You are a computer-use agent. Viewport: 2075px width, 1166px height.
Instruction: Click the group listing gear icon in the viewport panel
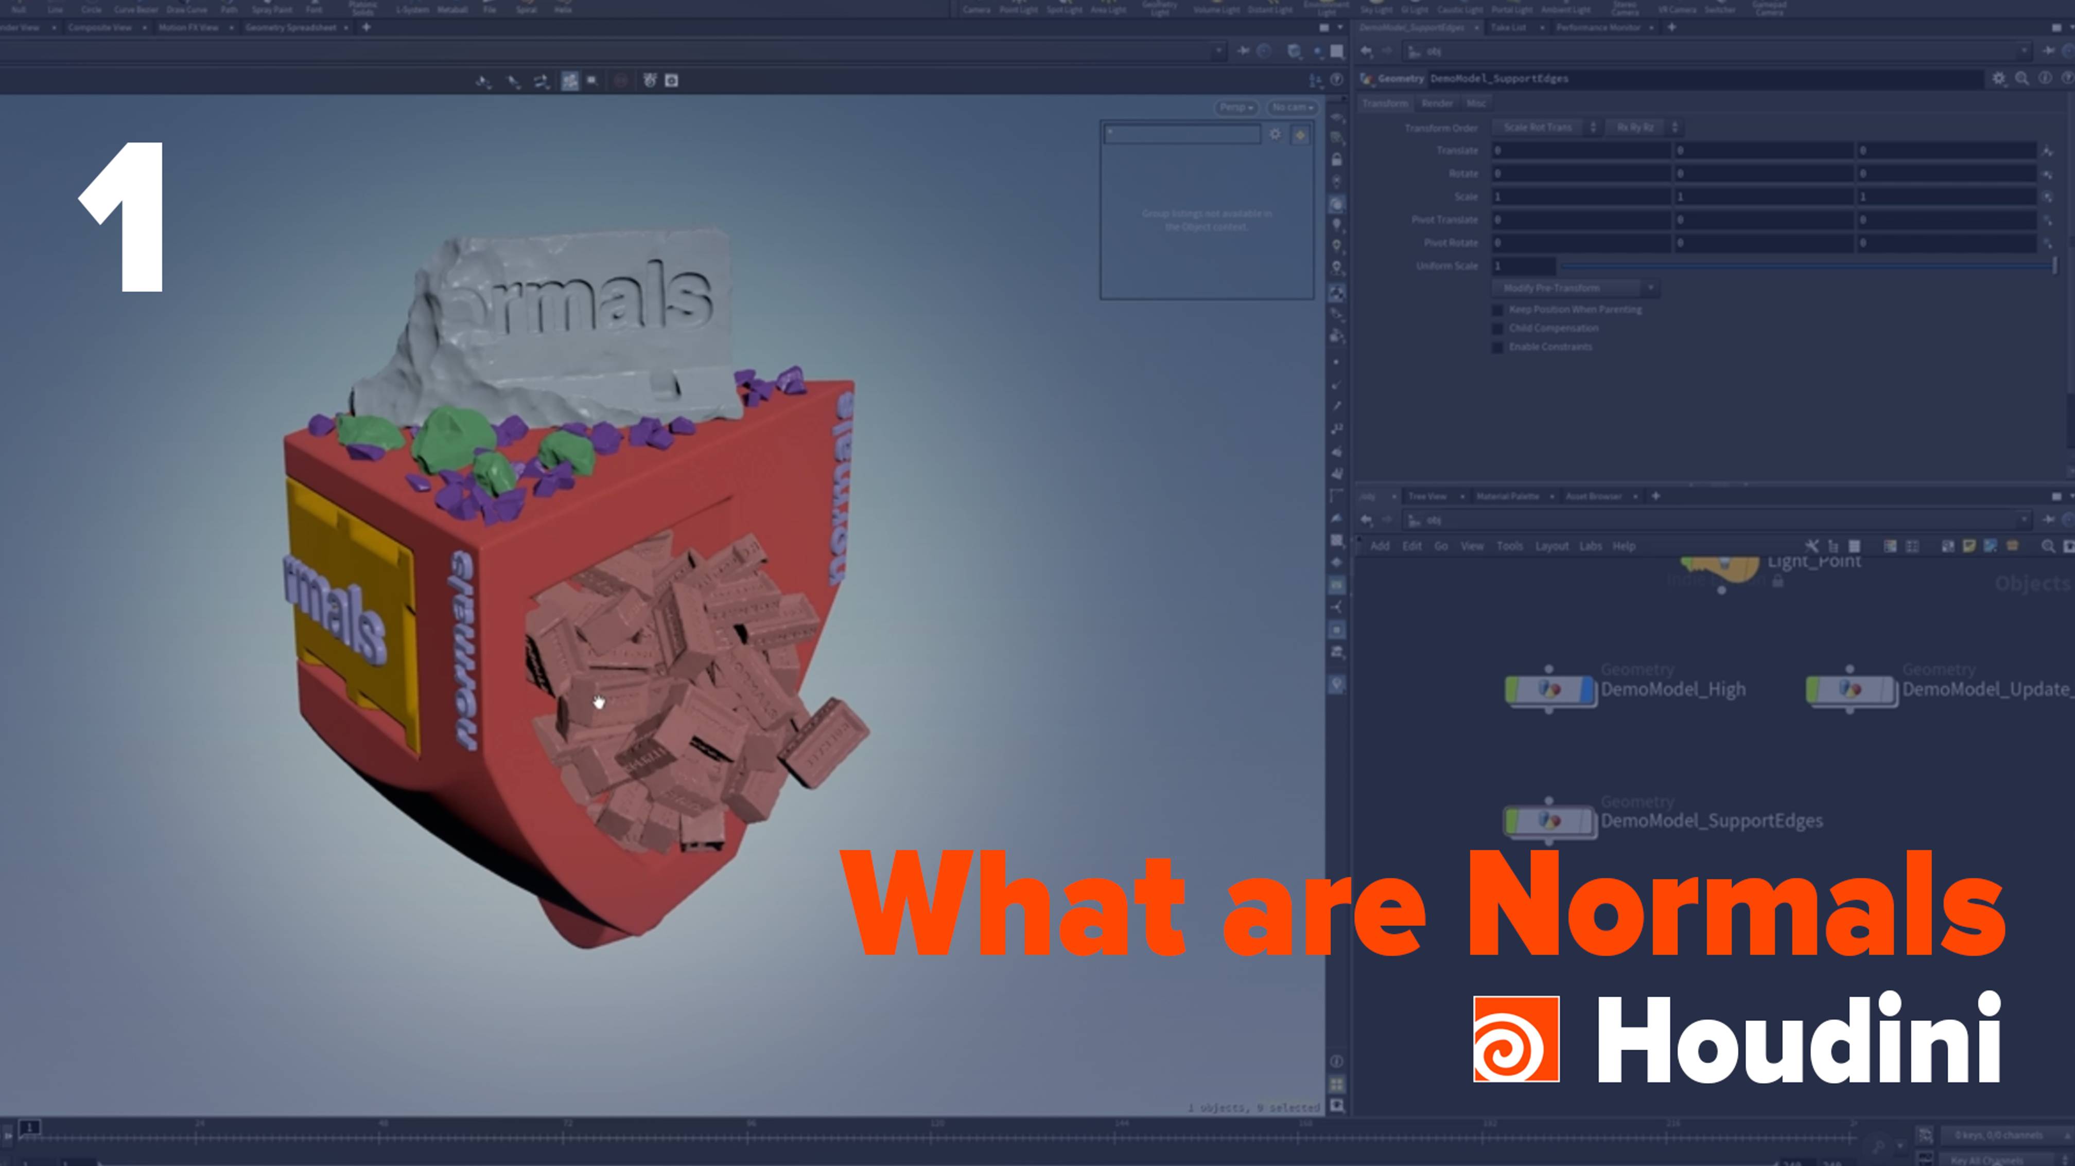pos(1275,135)
